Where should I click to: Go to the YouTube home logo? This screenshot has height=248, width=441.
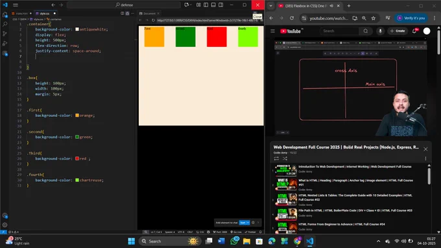point(291,31)
